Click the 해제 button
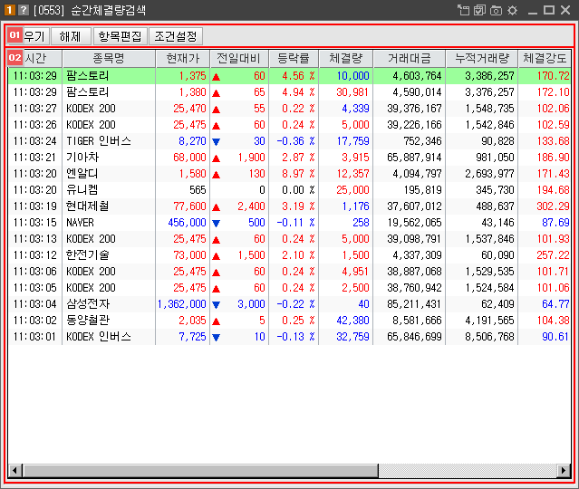The image size is (579, 489). click(x=71, y=36)
